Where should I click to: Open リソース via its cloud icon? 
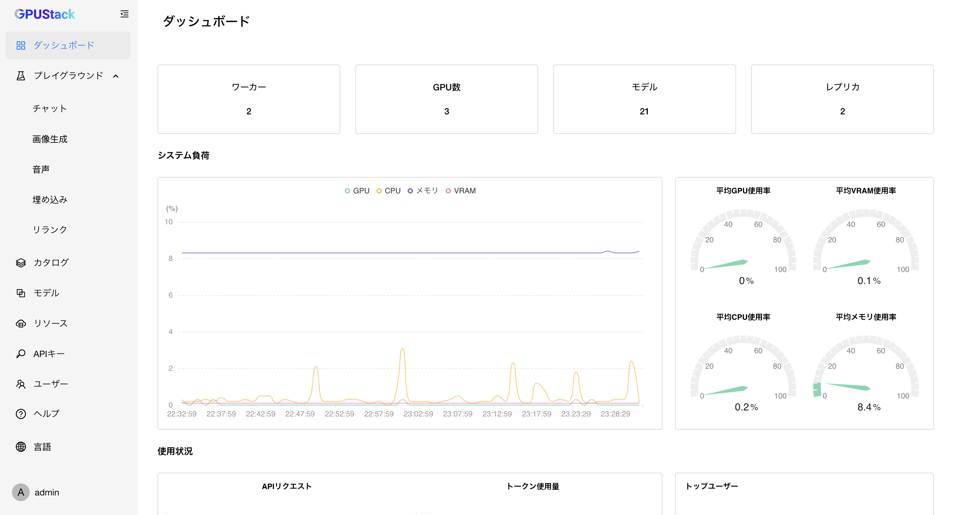21,324
